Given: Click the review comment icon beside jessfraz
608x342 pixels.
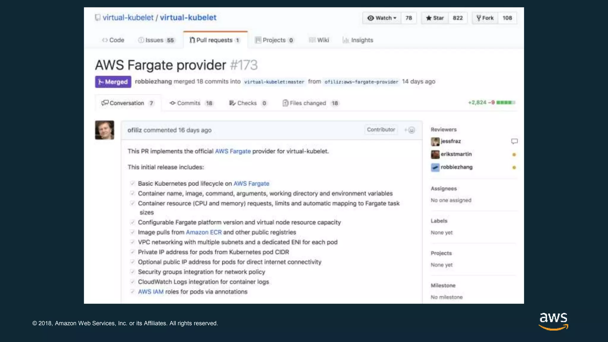Looking at the screenshot, I should pyautogui.click(x=514, y=141).
